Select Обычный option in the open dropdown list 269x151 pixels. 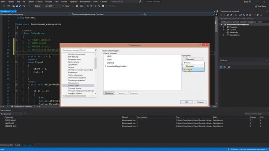193,66
